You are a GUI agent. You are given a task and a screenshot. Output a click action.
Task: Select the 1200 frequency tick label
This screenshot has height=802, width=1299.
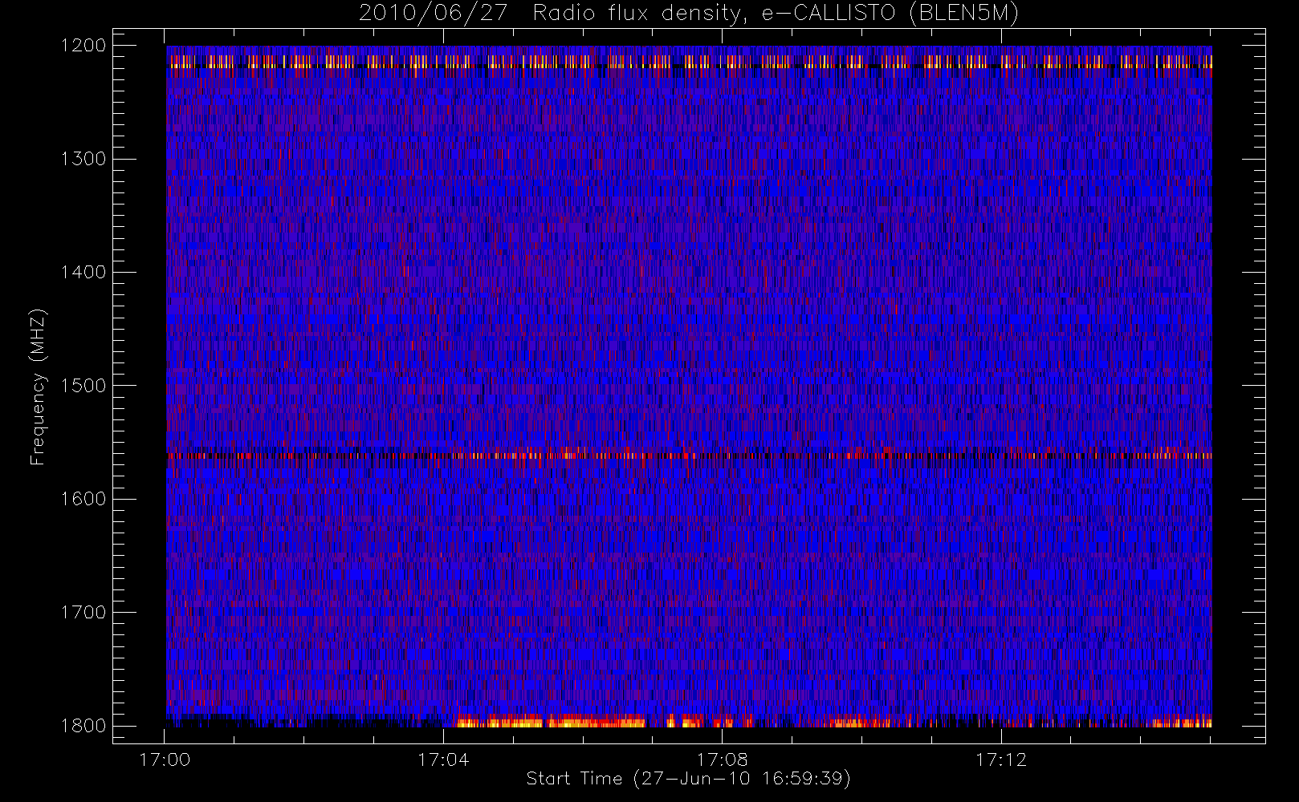pyautogui.click(x=83, y=46)
